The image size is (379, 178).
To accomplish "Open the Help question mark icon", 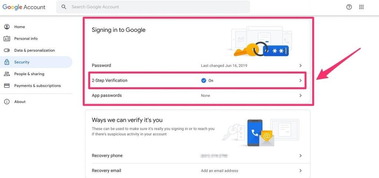I will point(349,7).
